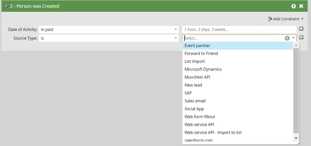This screenshot has height=146, width=311.
Task: Click the scroll down arrow in list
Action: click(x=296, y=138)
